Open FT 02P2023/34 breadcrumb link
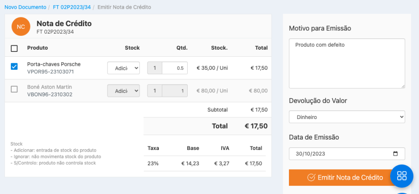This screenshot has width=419, height=194. click(72, 7)
